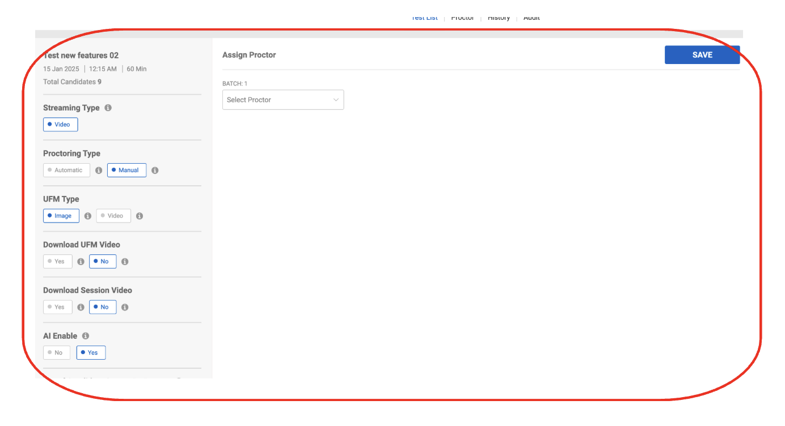
Task: Select Manual proctoring type
Action: (126, 171)
